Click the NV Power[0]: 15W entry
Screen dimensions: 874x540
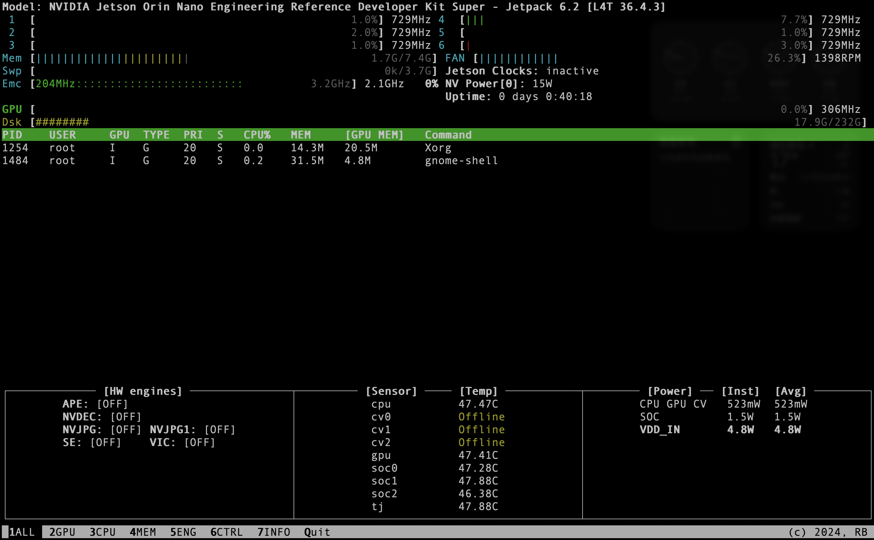click(499, 84)
